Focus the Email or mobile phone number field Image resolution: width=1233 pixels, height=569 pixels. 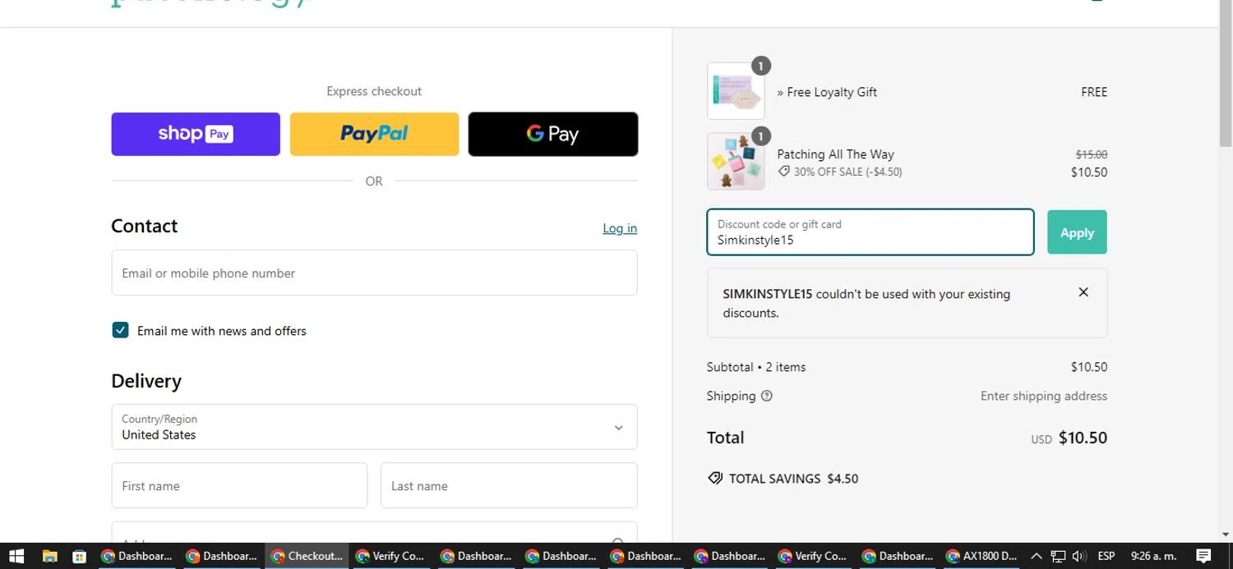point(374,273)
